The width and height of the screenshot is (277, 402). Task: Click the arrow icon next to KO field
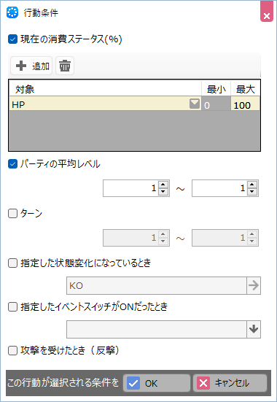[254, 285]
